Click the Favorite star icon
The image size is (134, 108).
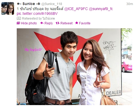pos(77,23)
